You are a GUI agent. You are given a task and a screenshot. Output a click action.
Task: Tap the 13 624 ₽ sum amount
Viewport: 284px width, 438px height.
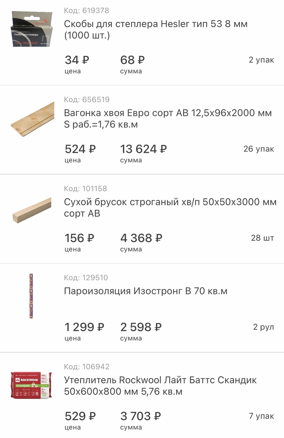tap(143, 149)
